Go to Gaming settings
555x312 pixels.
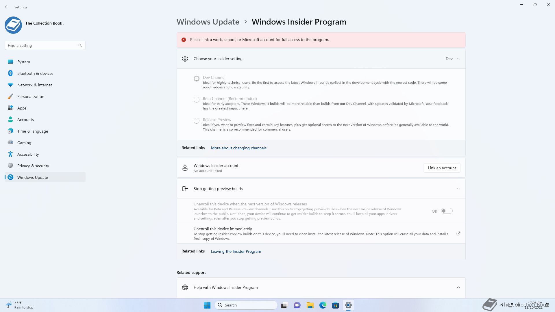tap(45, 143)
